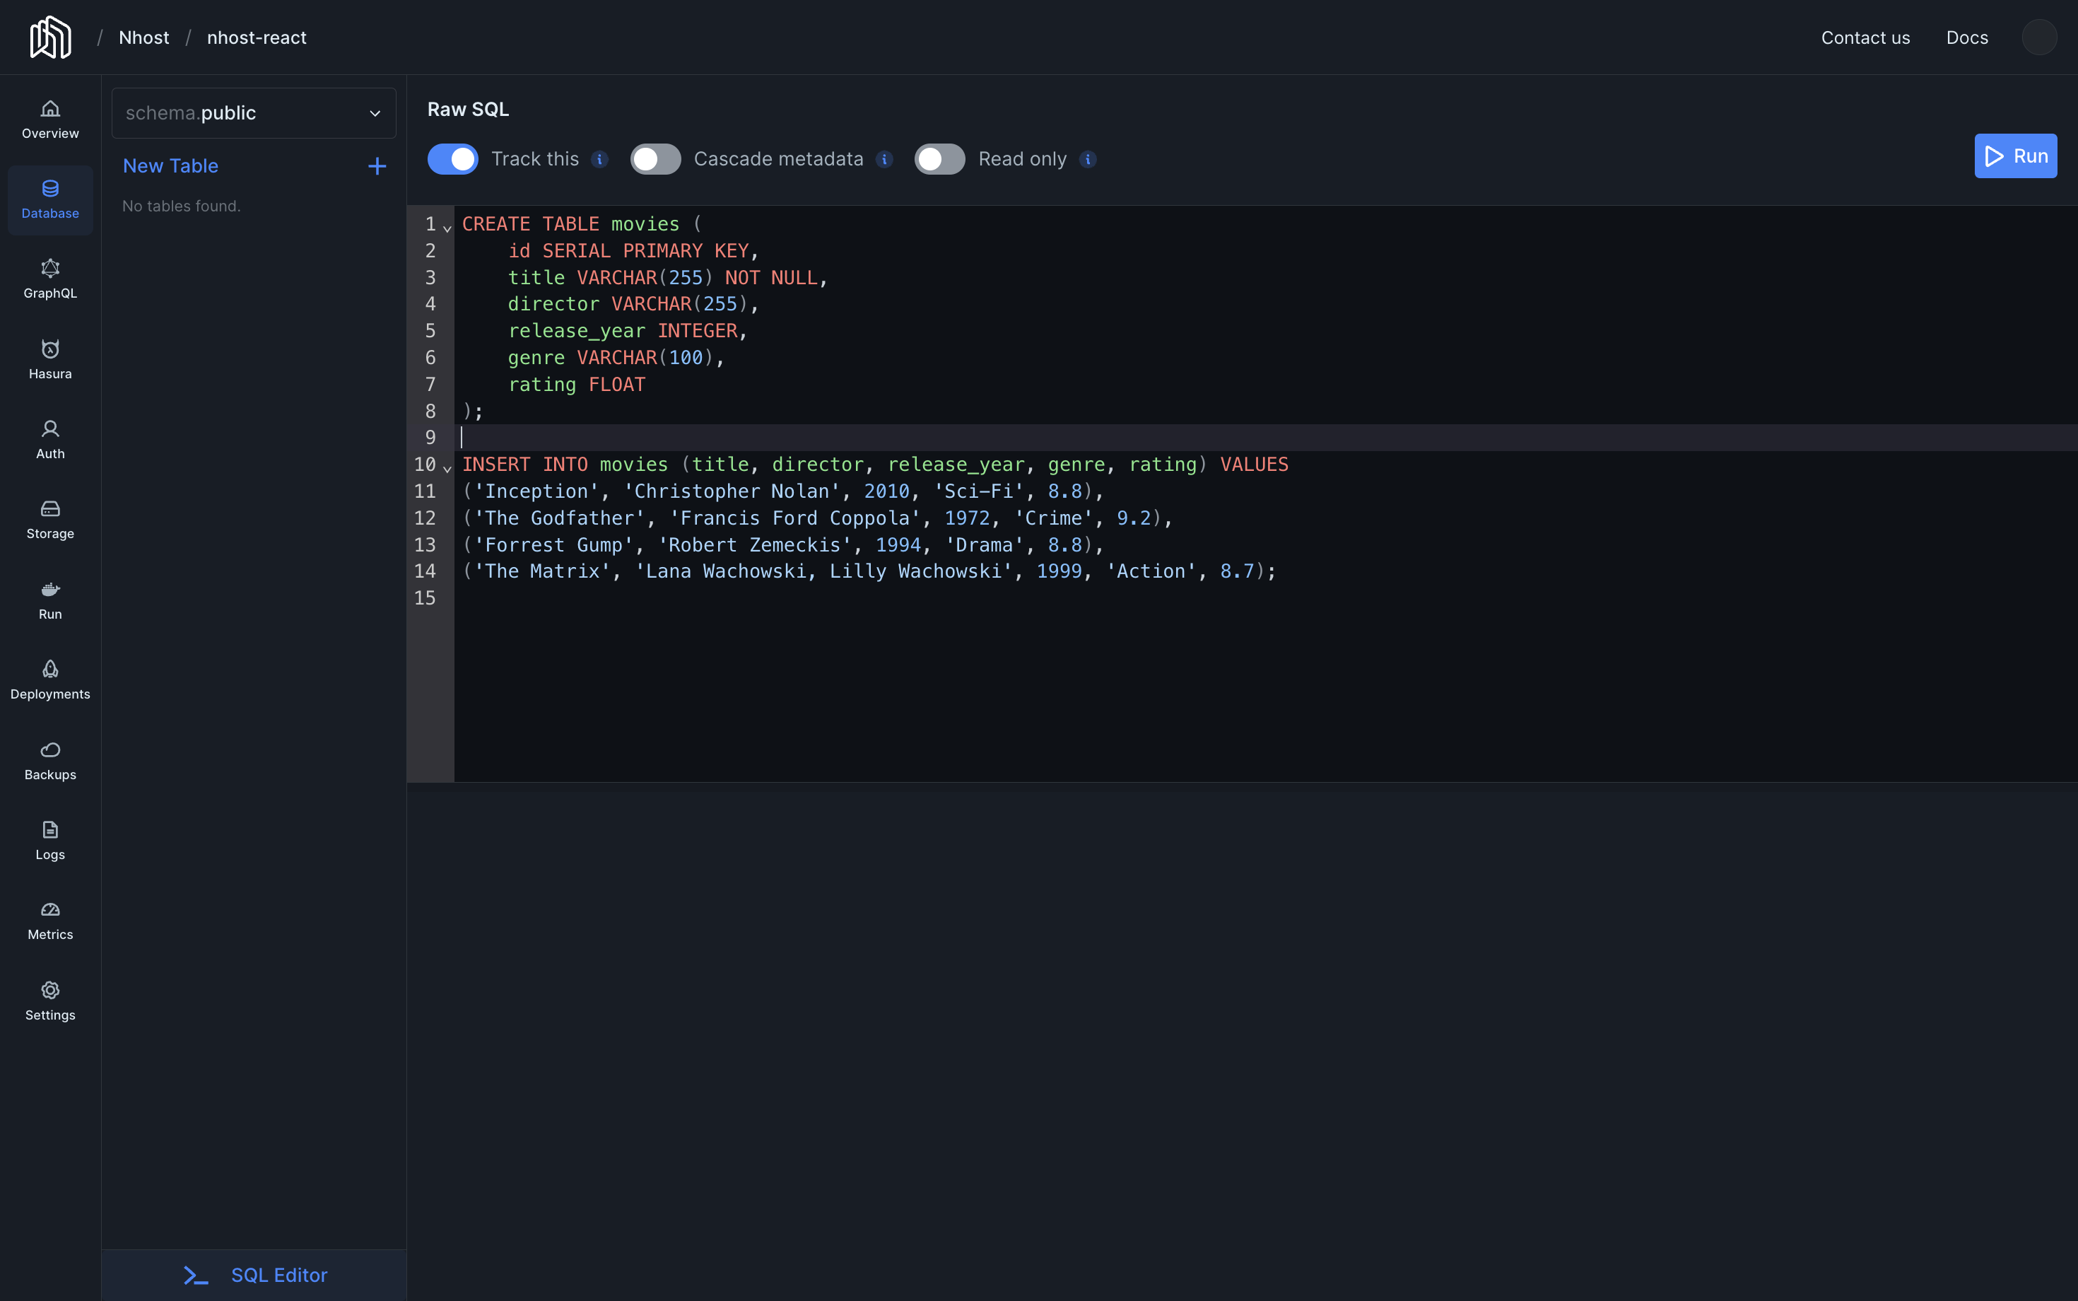2078x1301 pixels.
Task: Turn on the Read only switch
Action: [939, 158]
